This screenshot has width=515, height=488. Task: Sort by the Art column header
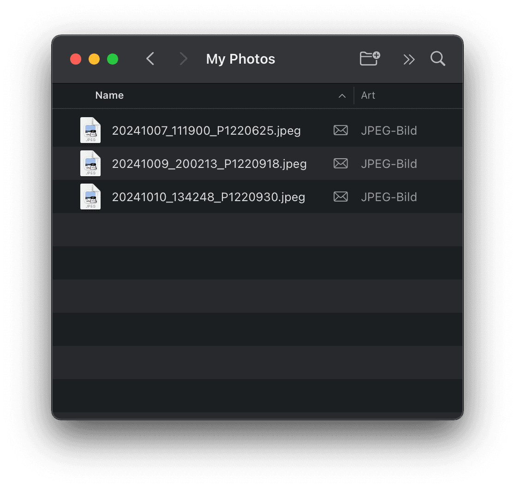pyautogui.click(x=368, y=95)
